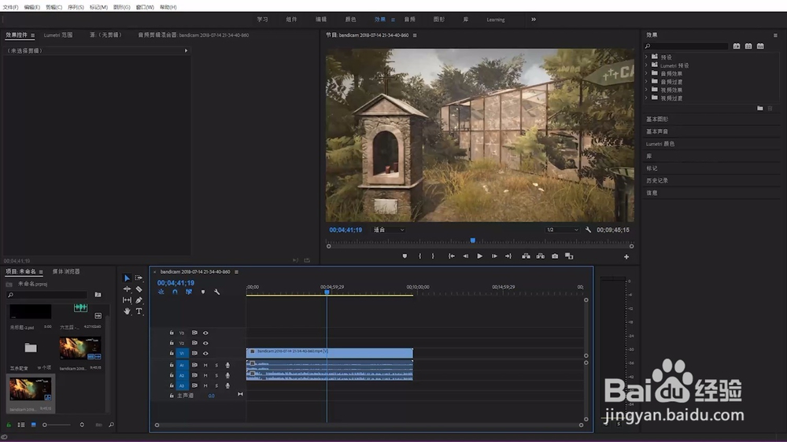Add marker in the program monitor
The width and height of the screenshot is (787, 442).
coord(405,256)
